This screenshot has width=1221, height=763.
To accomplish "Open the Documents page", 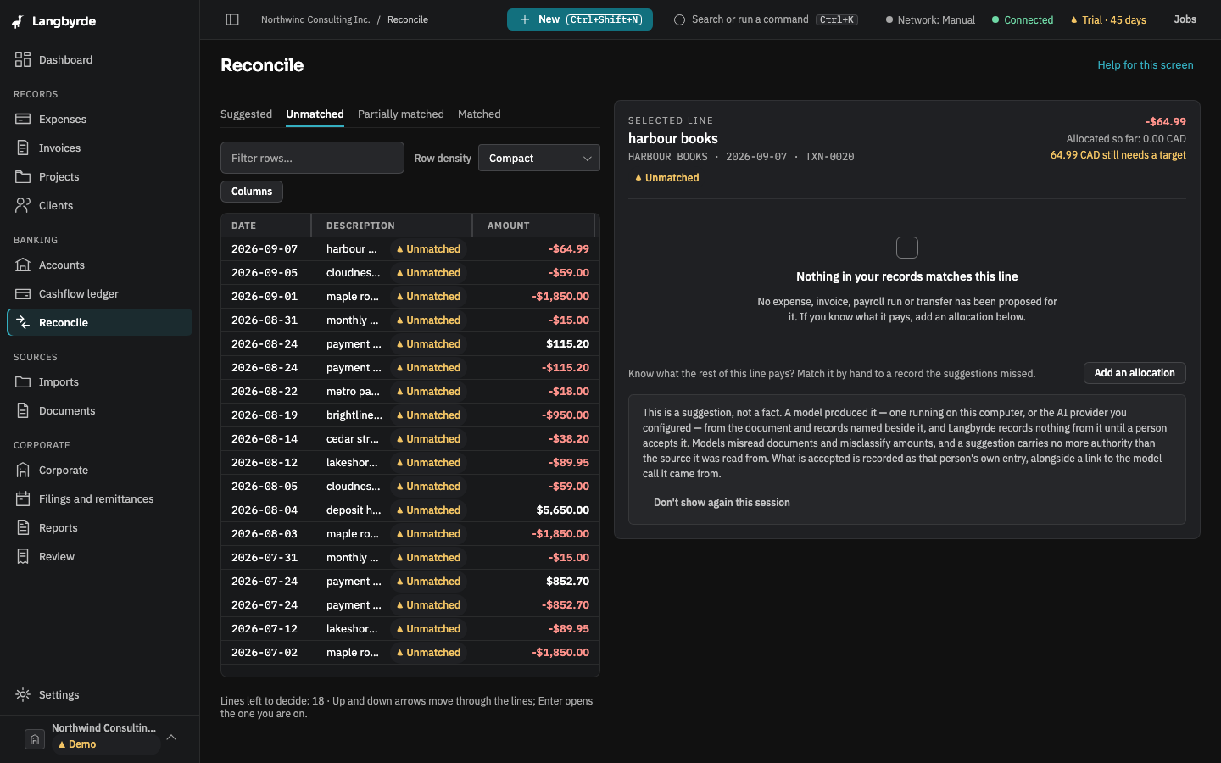I will pos(100,411).
